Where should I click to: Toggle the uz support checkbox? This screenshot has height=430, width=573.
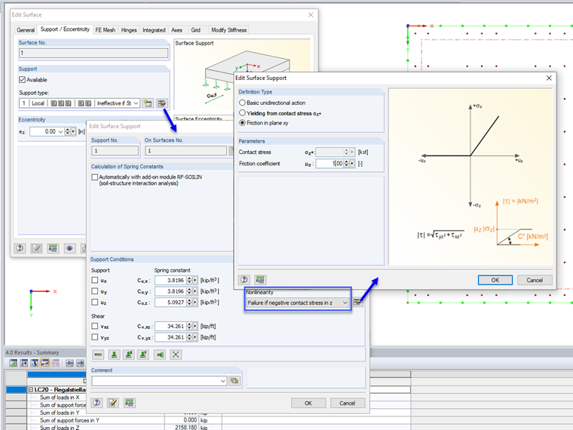[x=95, y=302]
